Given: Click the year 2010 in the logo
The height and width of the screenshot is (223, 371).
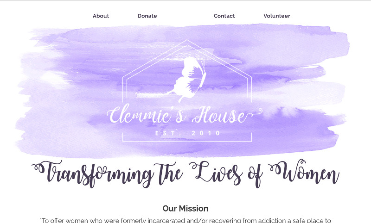Looking at the screenshot, I should click(206, 133).
